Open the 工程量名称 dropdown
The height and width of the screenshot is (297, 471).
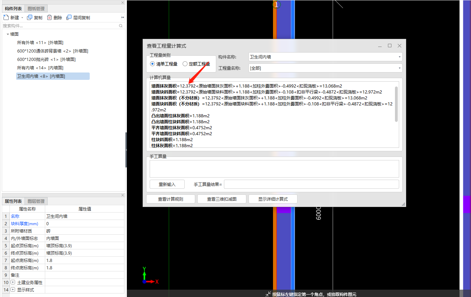click(400, 68)
